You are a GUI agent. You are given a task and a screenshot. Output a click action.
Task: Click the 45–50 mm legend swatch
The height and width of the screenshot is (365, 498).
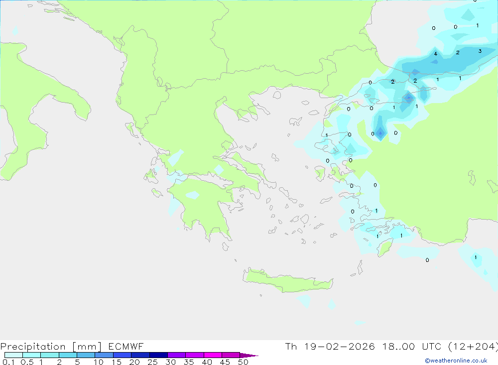pyautogui.click(x=231, y=355)
